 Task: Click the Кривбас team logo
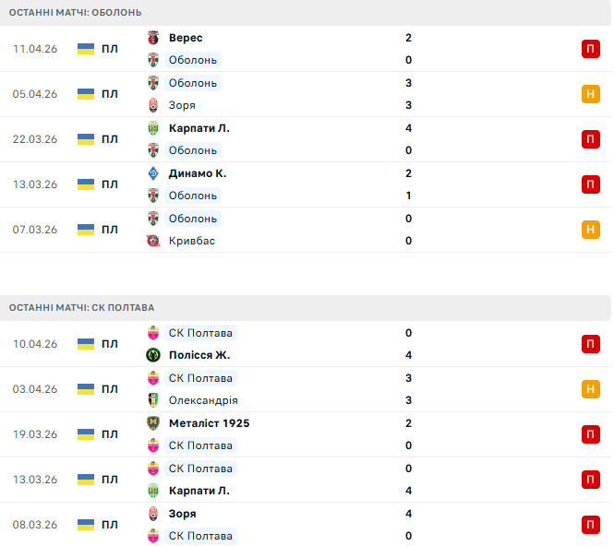pos(154,241)
